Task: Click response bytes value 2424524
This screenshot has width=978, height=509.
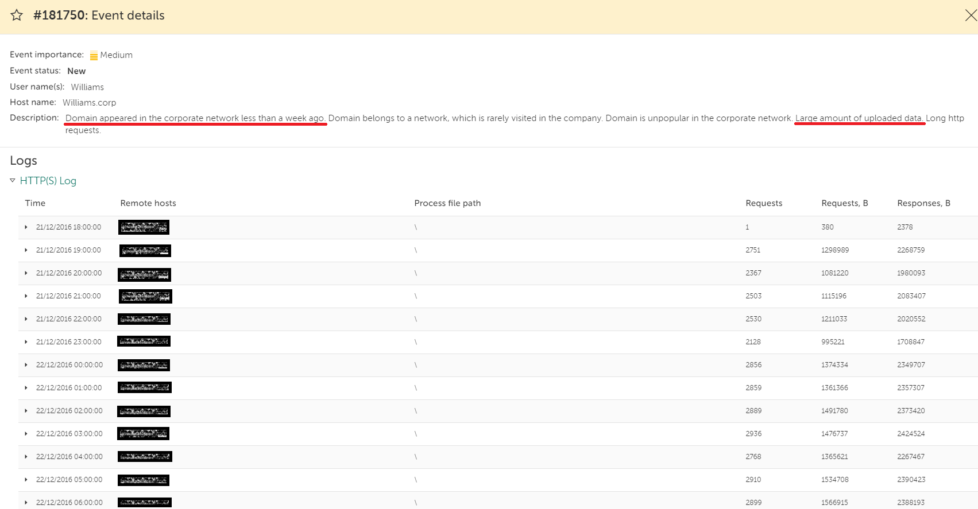Action: (911, 434)
